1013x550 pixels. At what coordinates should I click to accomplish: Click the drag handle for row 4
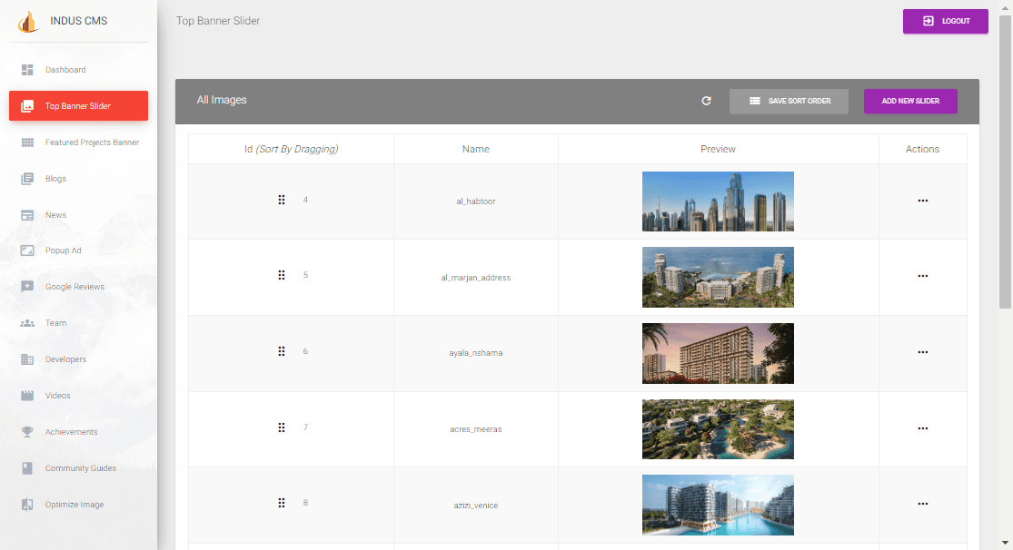pos(282,200)
